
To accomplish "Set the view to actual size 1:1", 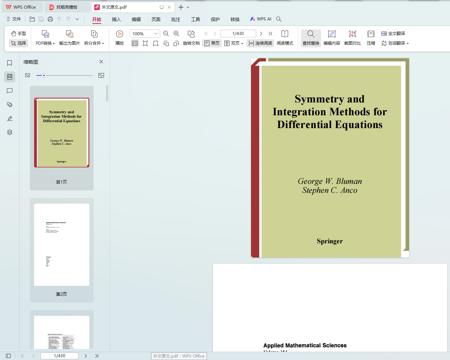I will pos(135,43).
